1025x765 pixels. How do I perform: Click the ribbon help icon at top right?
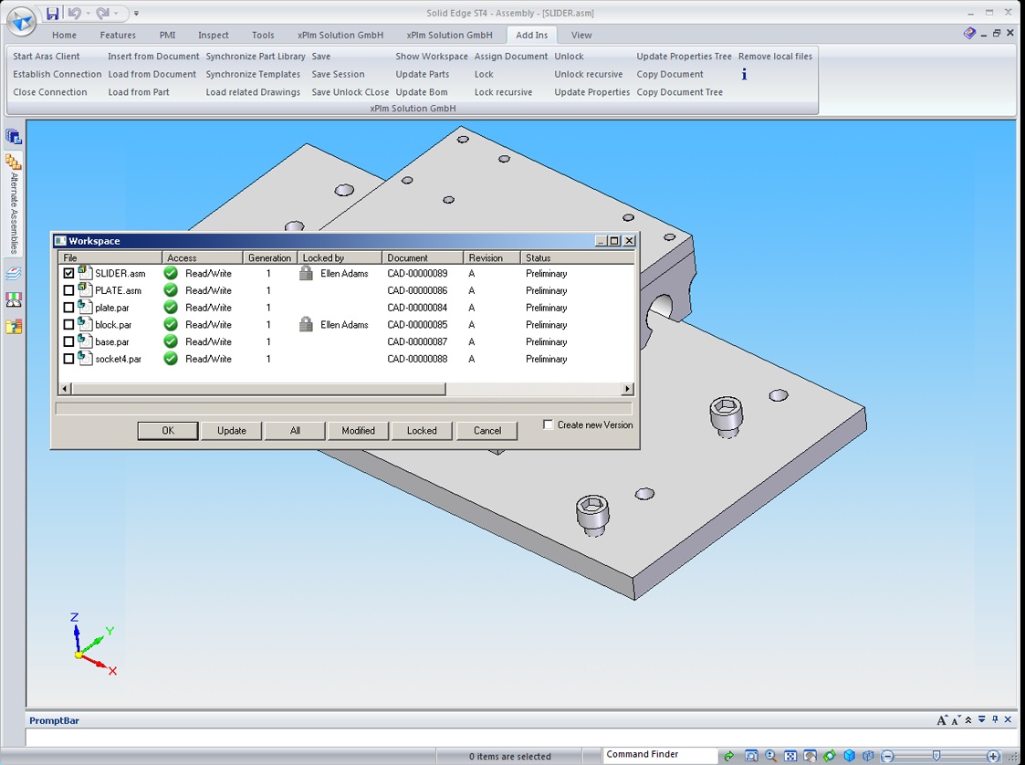pyautogui.click(x=969, y=34)
